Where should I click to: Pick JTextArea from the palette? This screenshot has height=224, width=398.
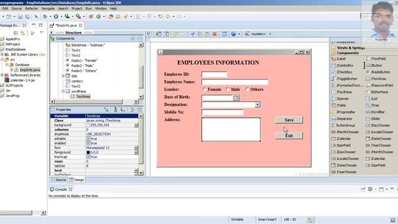(376, 79)
